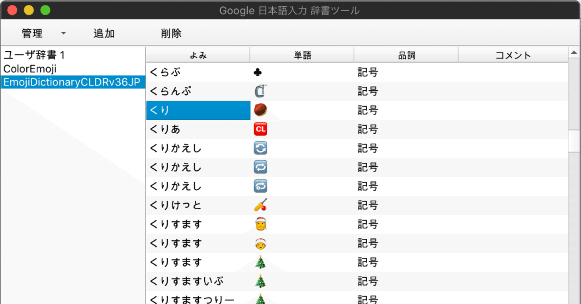
Task: Sort by the コメント column header
Action: (x=513, y=55)
